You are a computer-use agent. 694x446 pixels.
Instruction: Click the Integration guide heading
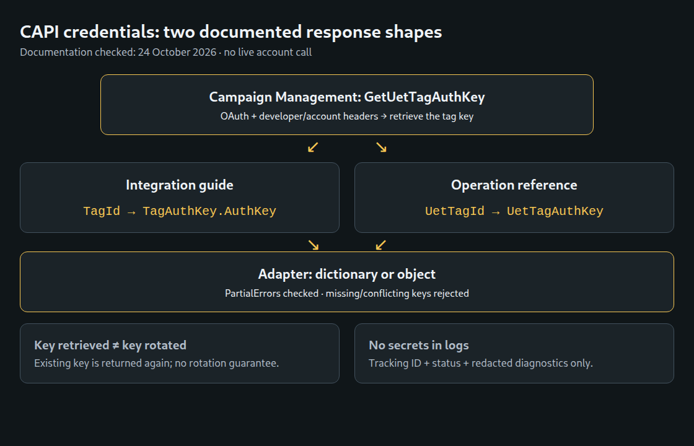179,185
